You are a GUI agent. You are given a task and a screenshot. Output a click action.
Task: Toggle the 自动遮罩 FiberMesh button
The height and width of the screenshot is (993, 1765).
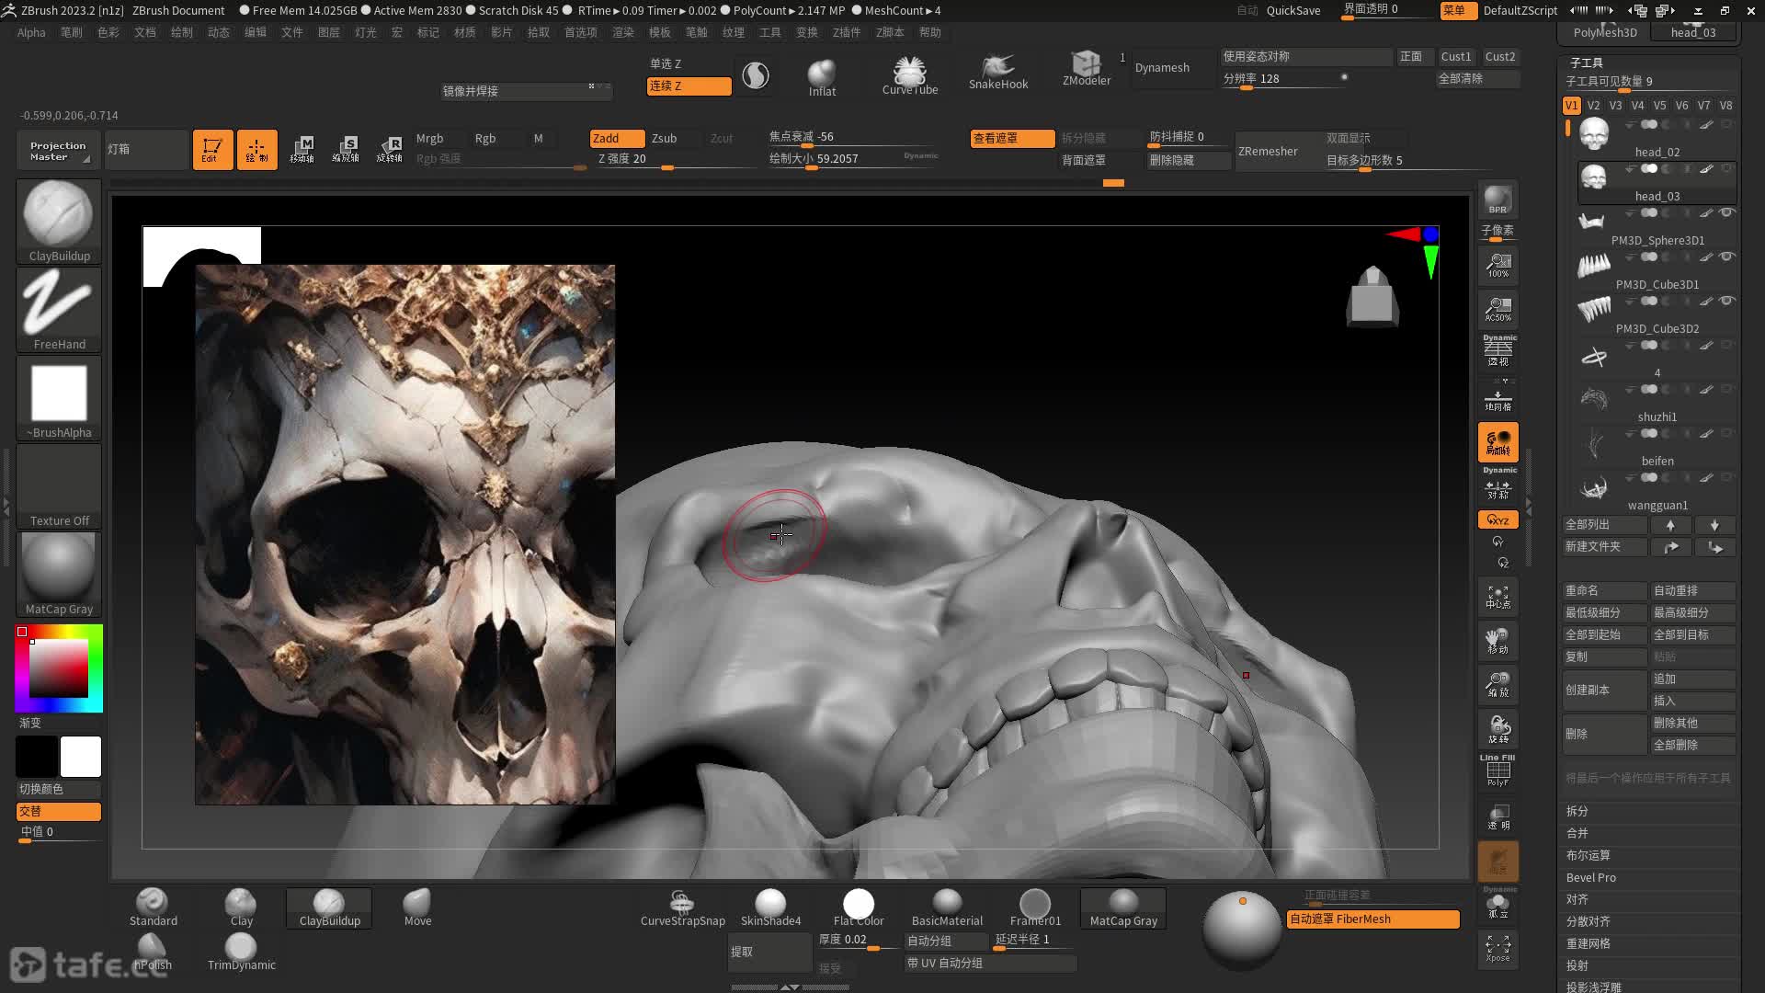[1372, 919]
